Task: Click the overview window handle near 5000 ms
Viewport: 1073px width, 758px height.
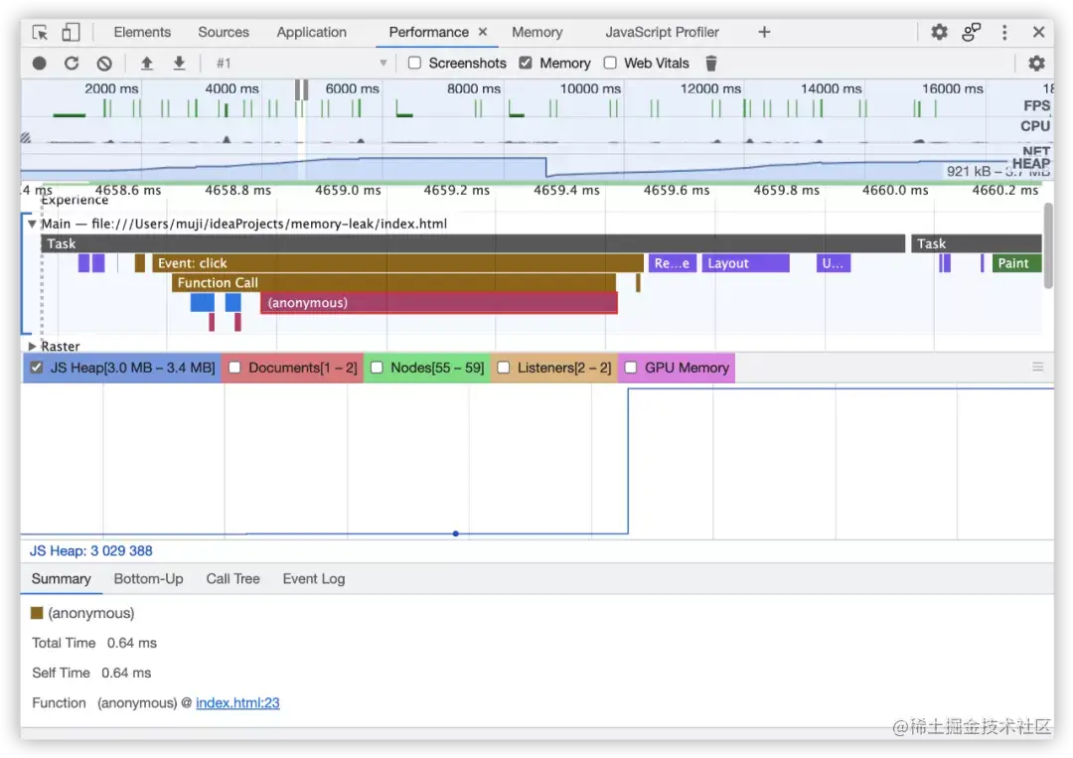Action: (x=301, y=89)
